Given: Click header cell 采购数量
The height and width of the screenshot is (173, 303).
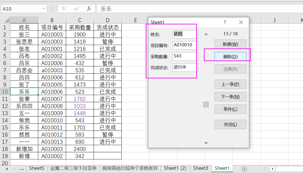Looking at the screenshot, I should [x=80, y=27].
